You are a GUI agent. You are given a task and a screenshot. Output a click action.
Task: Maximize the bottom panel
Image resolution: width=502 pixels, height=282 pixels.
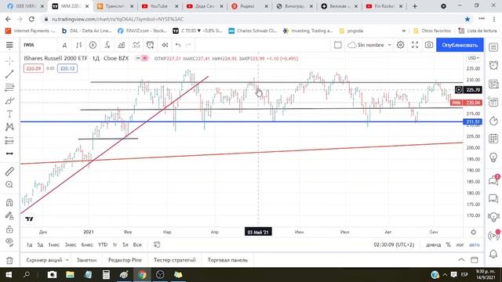coord(474,259)
